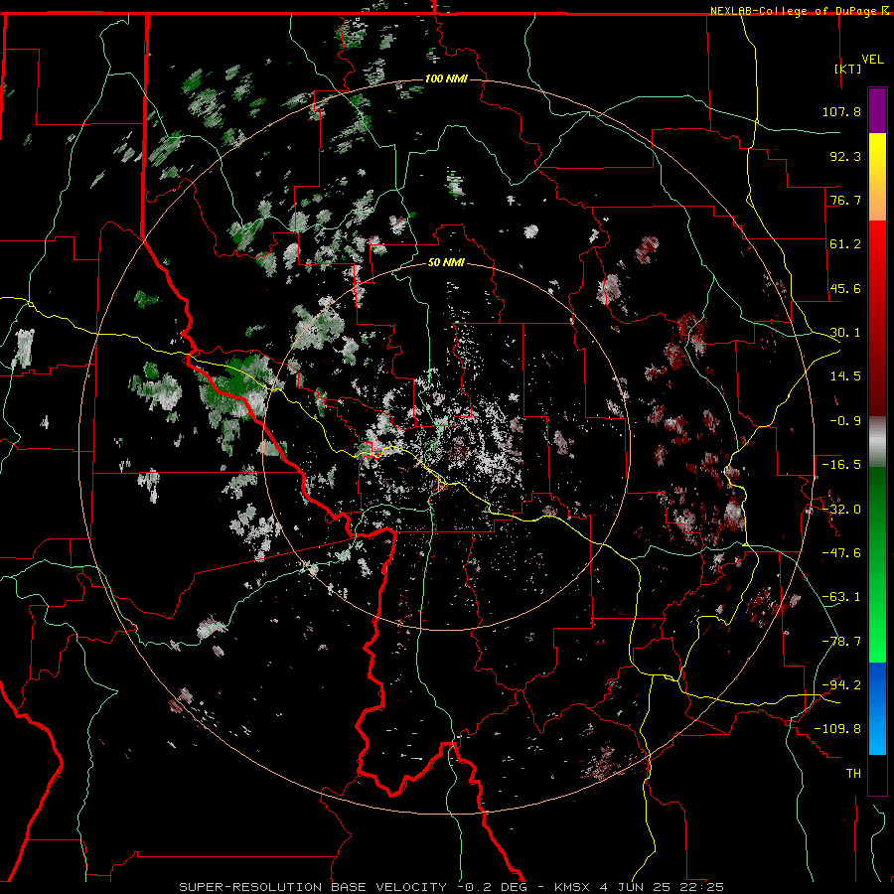Select the 14.5 velocity value
This screenshot has width=894, height=894.
pyautogui.click(x=845, y=376)
